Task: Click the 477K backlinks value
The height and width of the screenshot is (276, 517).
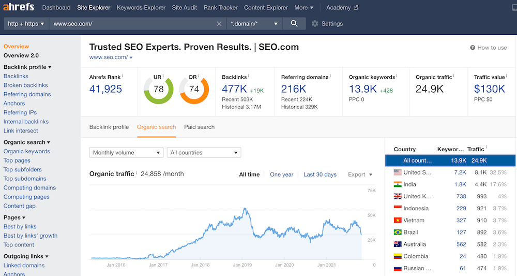Action: click(234, 89)
